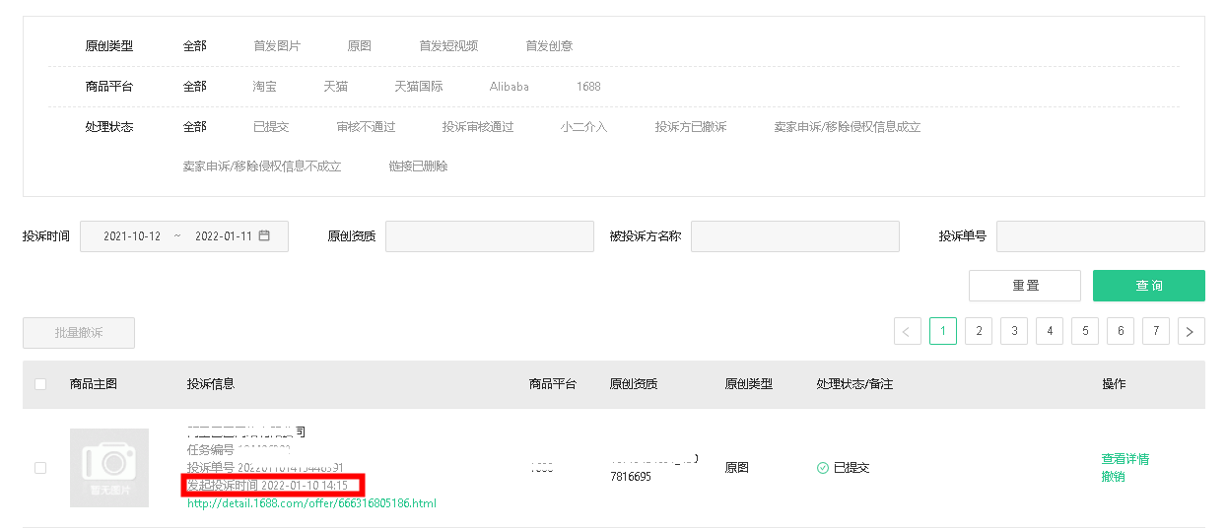
Task: Open the detail.1688.com offer link
Action: tap(311, 503)
